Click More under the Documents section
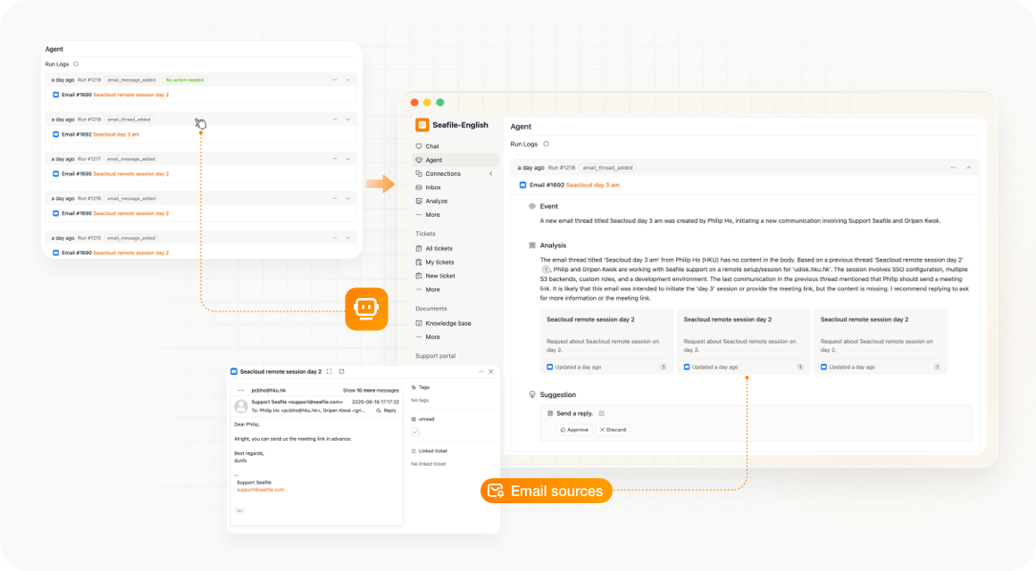This screenshot has width=1036, height=571. click(433, 336)
